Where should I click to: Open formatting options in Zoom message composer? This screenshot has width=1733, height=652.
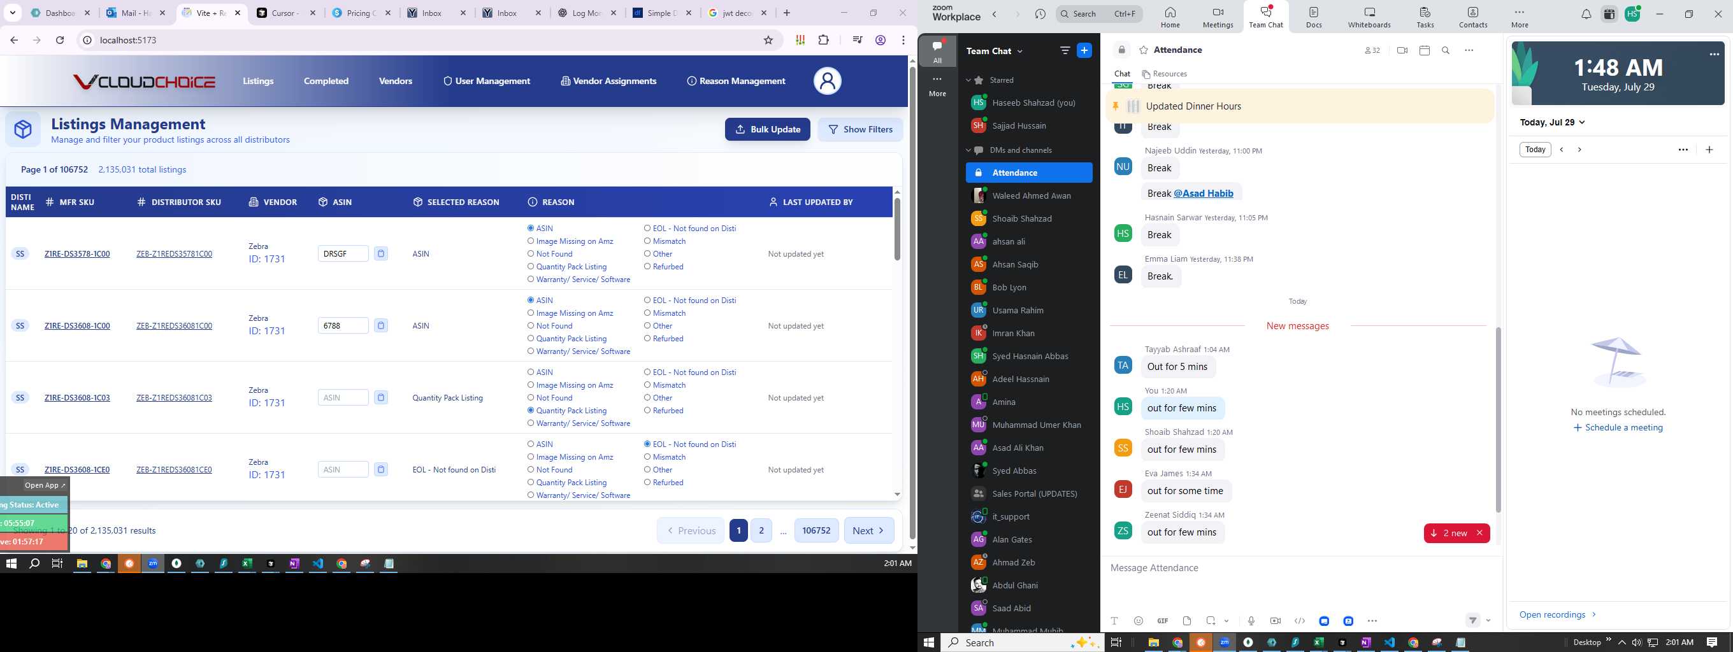tap(1114, 621)
